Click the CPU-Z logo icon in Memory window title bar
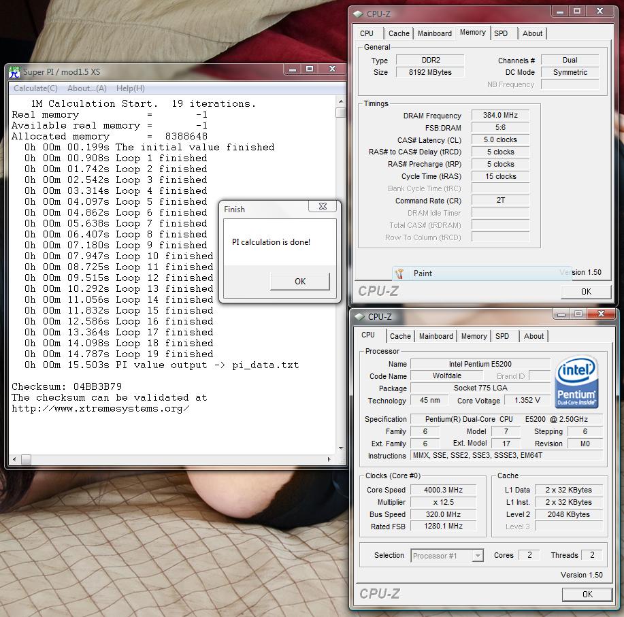 coord(358,14)
